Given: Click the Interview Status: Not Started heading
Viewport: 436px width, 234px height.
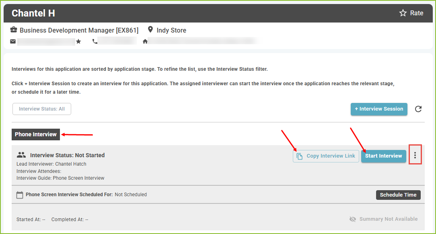Looking at the screenshot, I should pyautogui.click(x=67, y=155).
